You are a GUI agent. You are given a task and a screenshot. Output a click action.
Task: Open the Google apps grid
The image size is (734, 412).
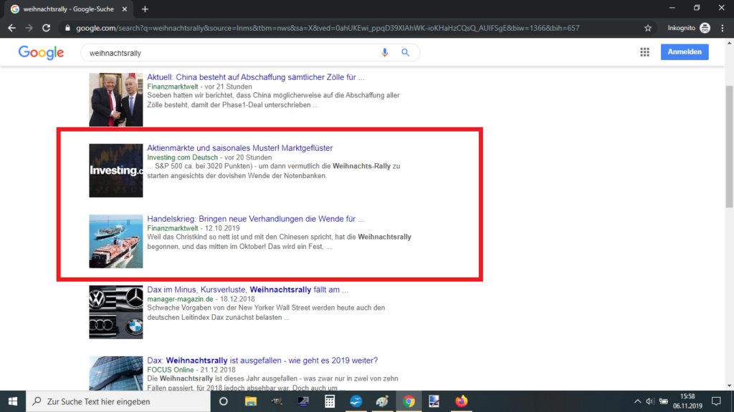pos(644,52)
